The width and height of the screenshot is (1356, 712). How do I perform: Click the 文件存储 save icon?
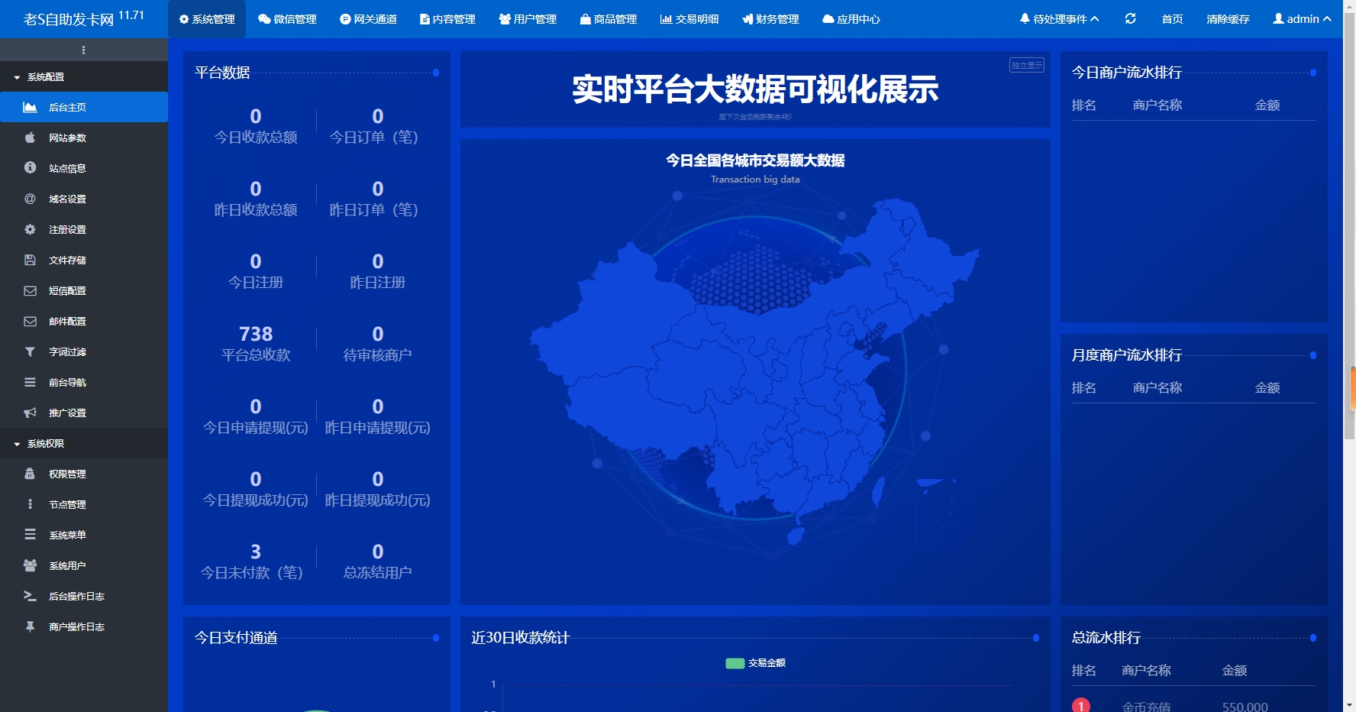[30, 260]
